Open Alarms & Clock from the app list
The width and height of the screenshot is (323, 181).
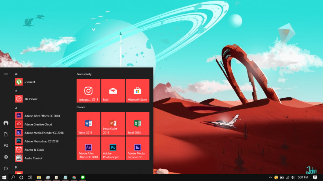pos(42,150)
